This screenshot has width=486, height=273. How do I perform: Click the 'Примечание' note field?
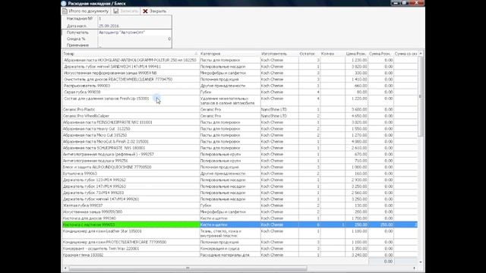pos(134,45)
